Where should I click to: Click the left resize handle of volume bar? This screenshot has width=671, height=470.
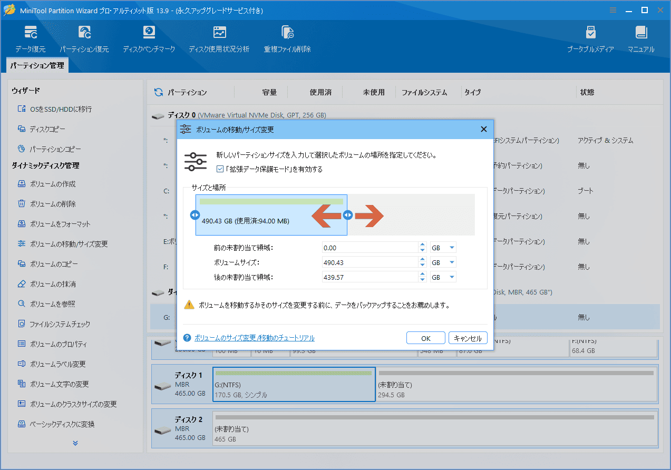195,215
